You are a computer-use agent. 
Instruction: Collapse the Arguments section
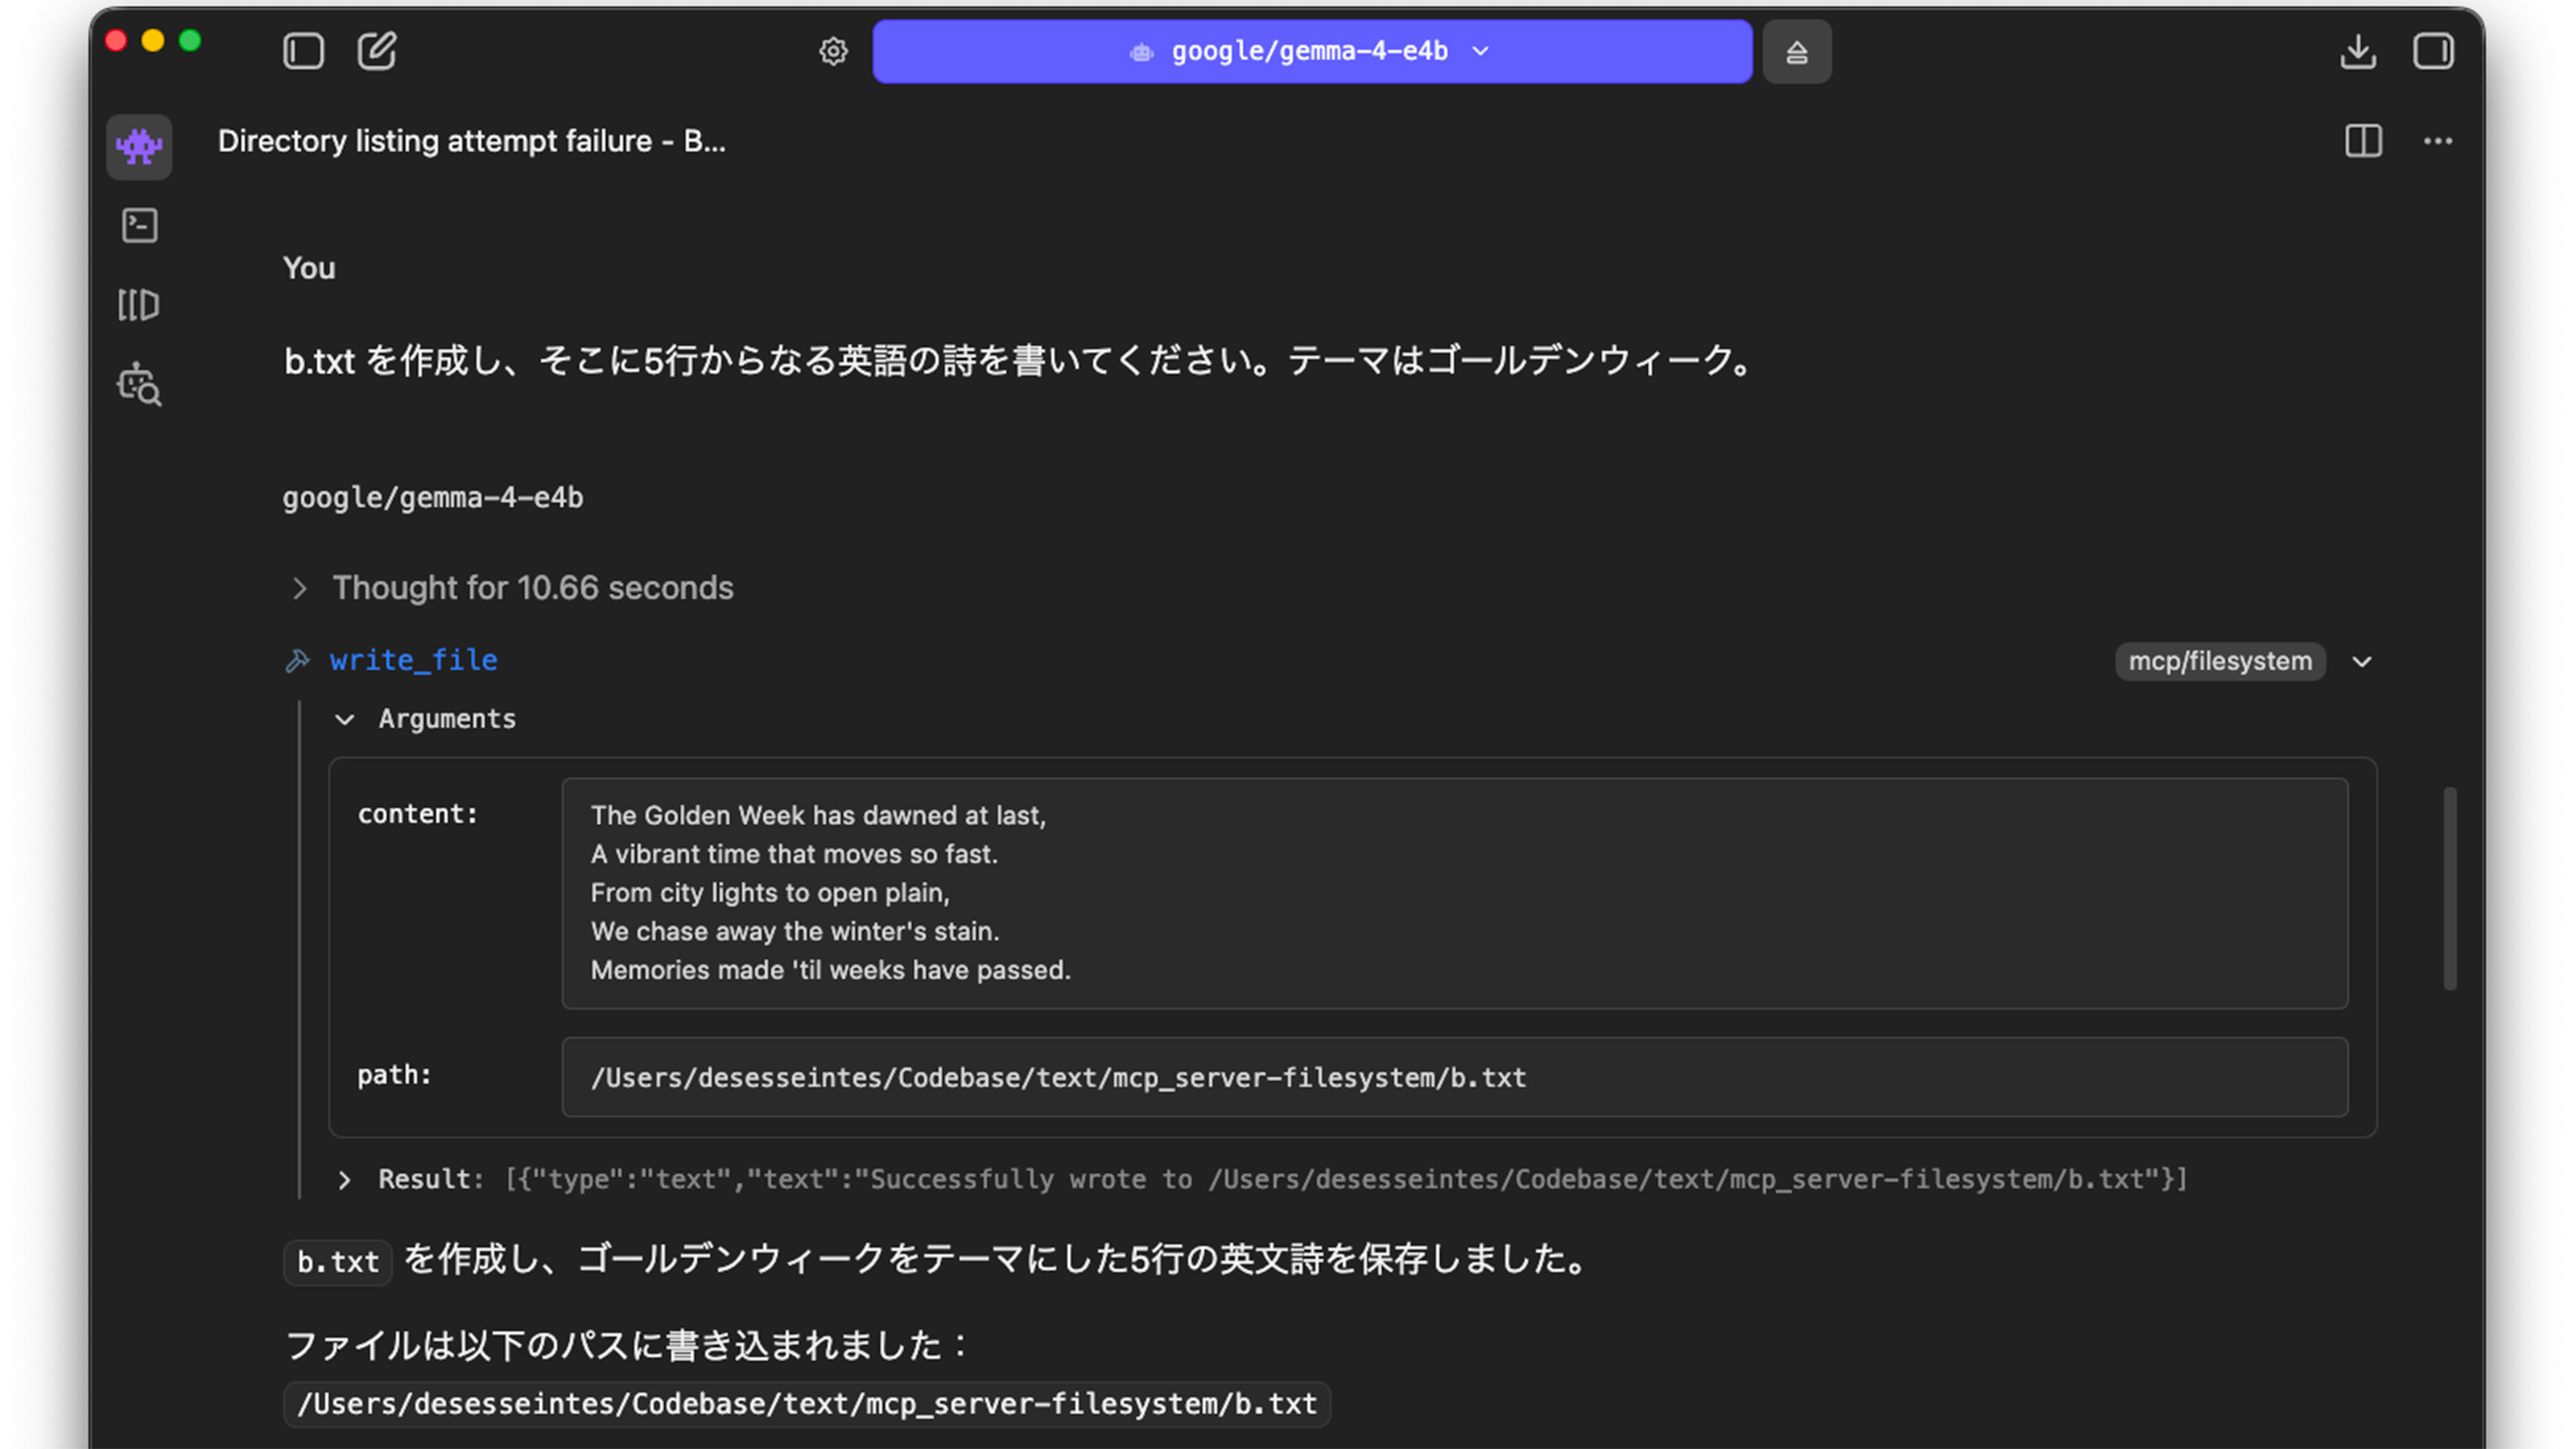coord(427,719)
